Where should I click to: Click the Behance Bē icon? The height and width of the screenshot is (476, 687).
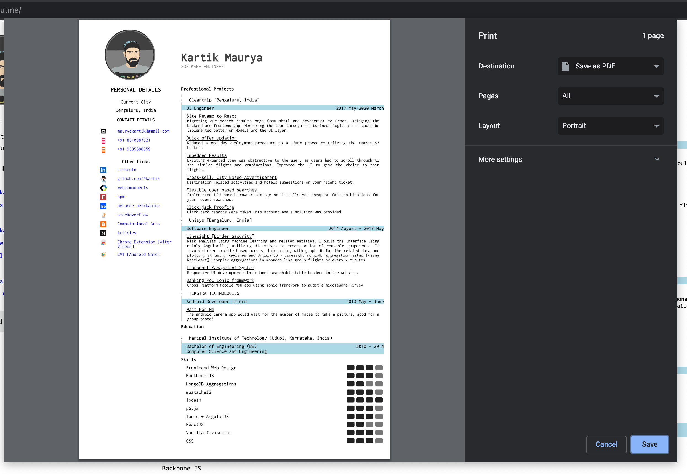(x=103, y=206)
